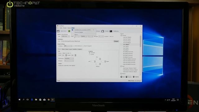Click the preset Options gear icon
The height and width of the screenshot is (112, 199).
[x=134, y=77]
